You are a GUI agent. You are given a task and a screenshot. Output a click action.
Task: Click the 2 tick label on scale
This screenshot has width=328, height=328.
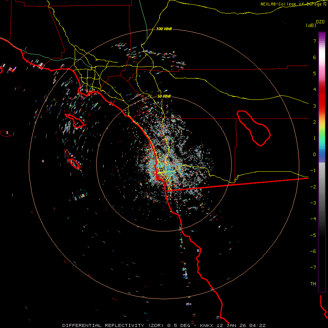315,122
